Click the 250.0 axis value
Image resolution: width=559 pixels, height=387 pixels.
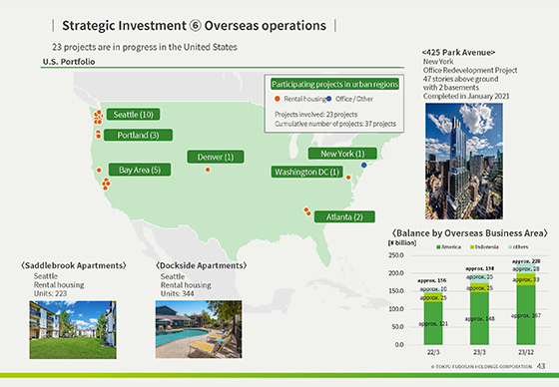coord(396,255)
